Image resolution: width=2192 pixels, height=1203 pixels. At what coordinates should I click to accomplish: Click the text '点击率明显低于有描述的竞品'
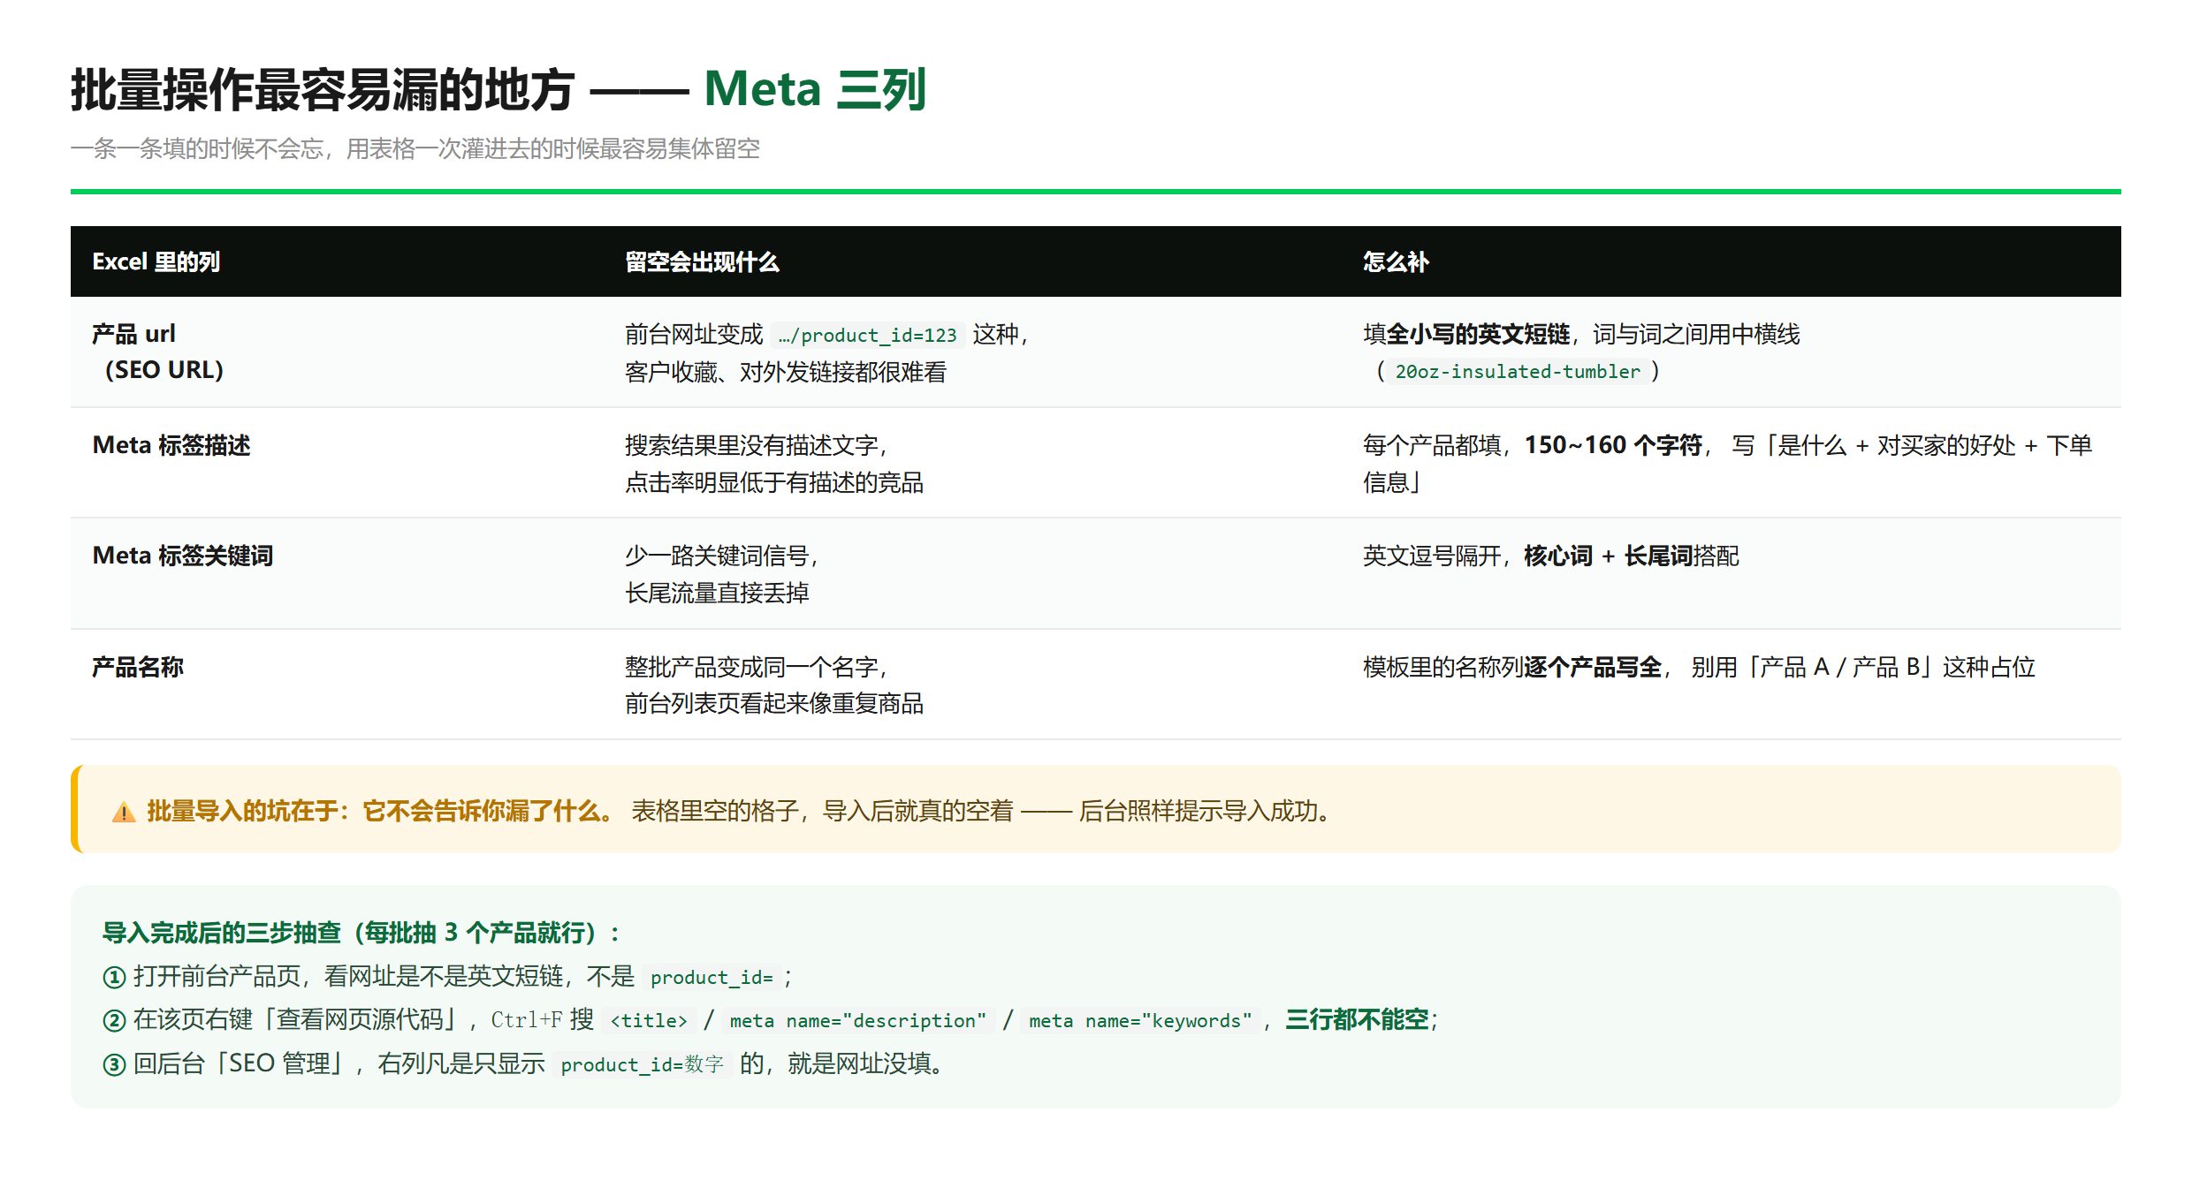[x=774, y=482]
